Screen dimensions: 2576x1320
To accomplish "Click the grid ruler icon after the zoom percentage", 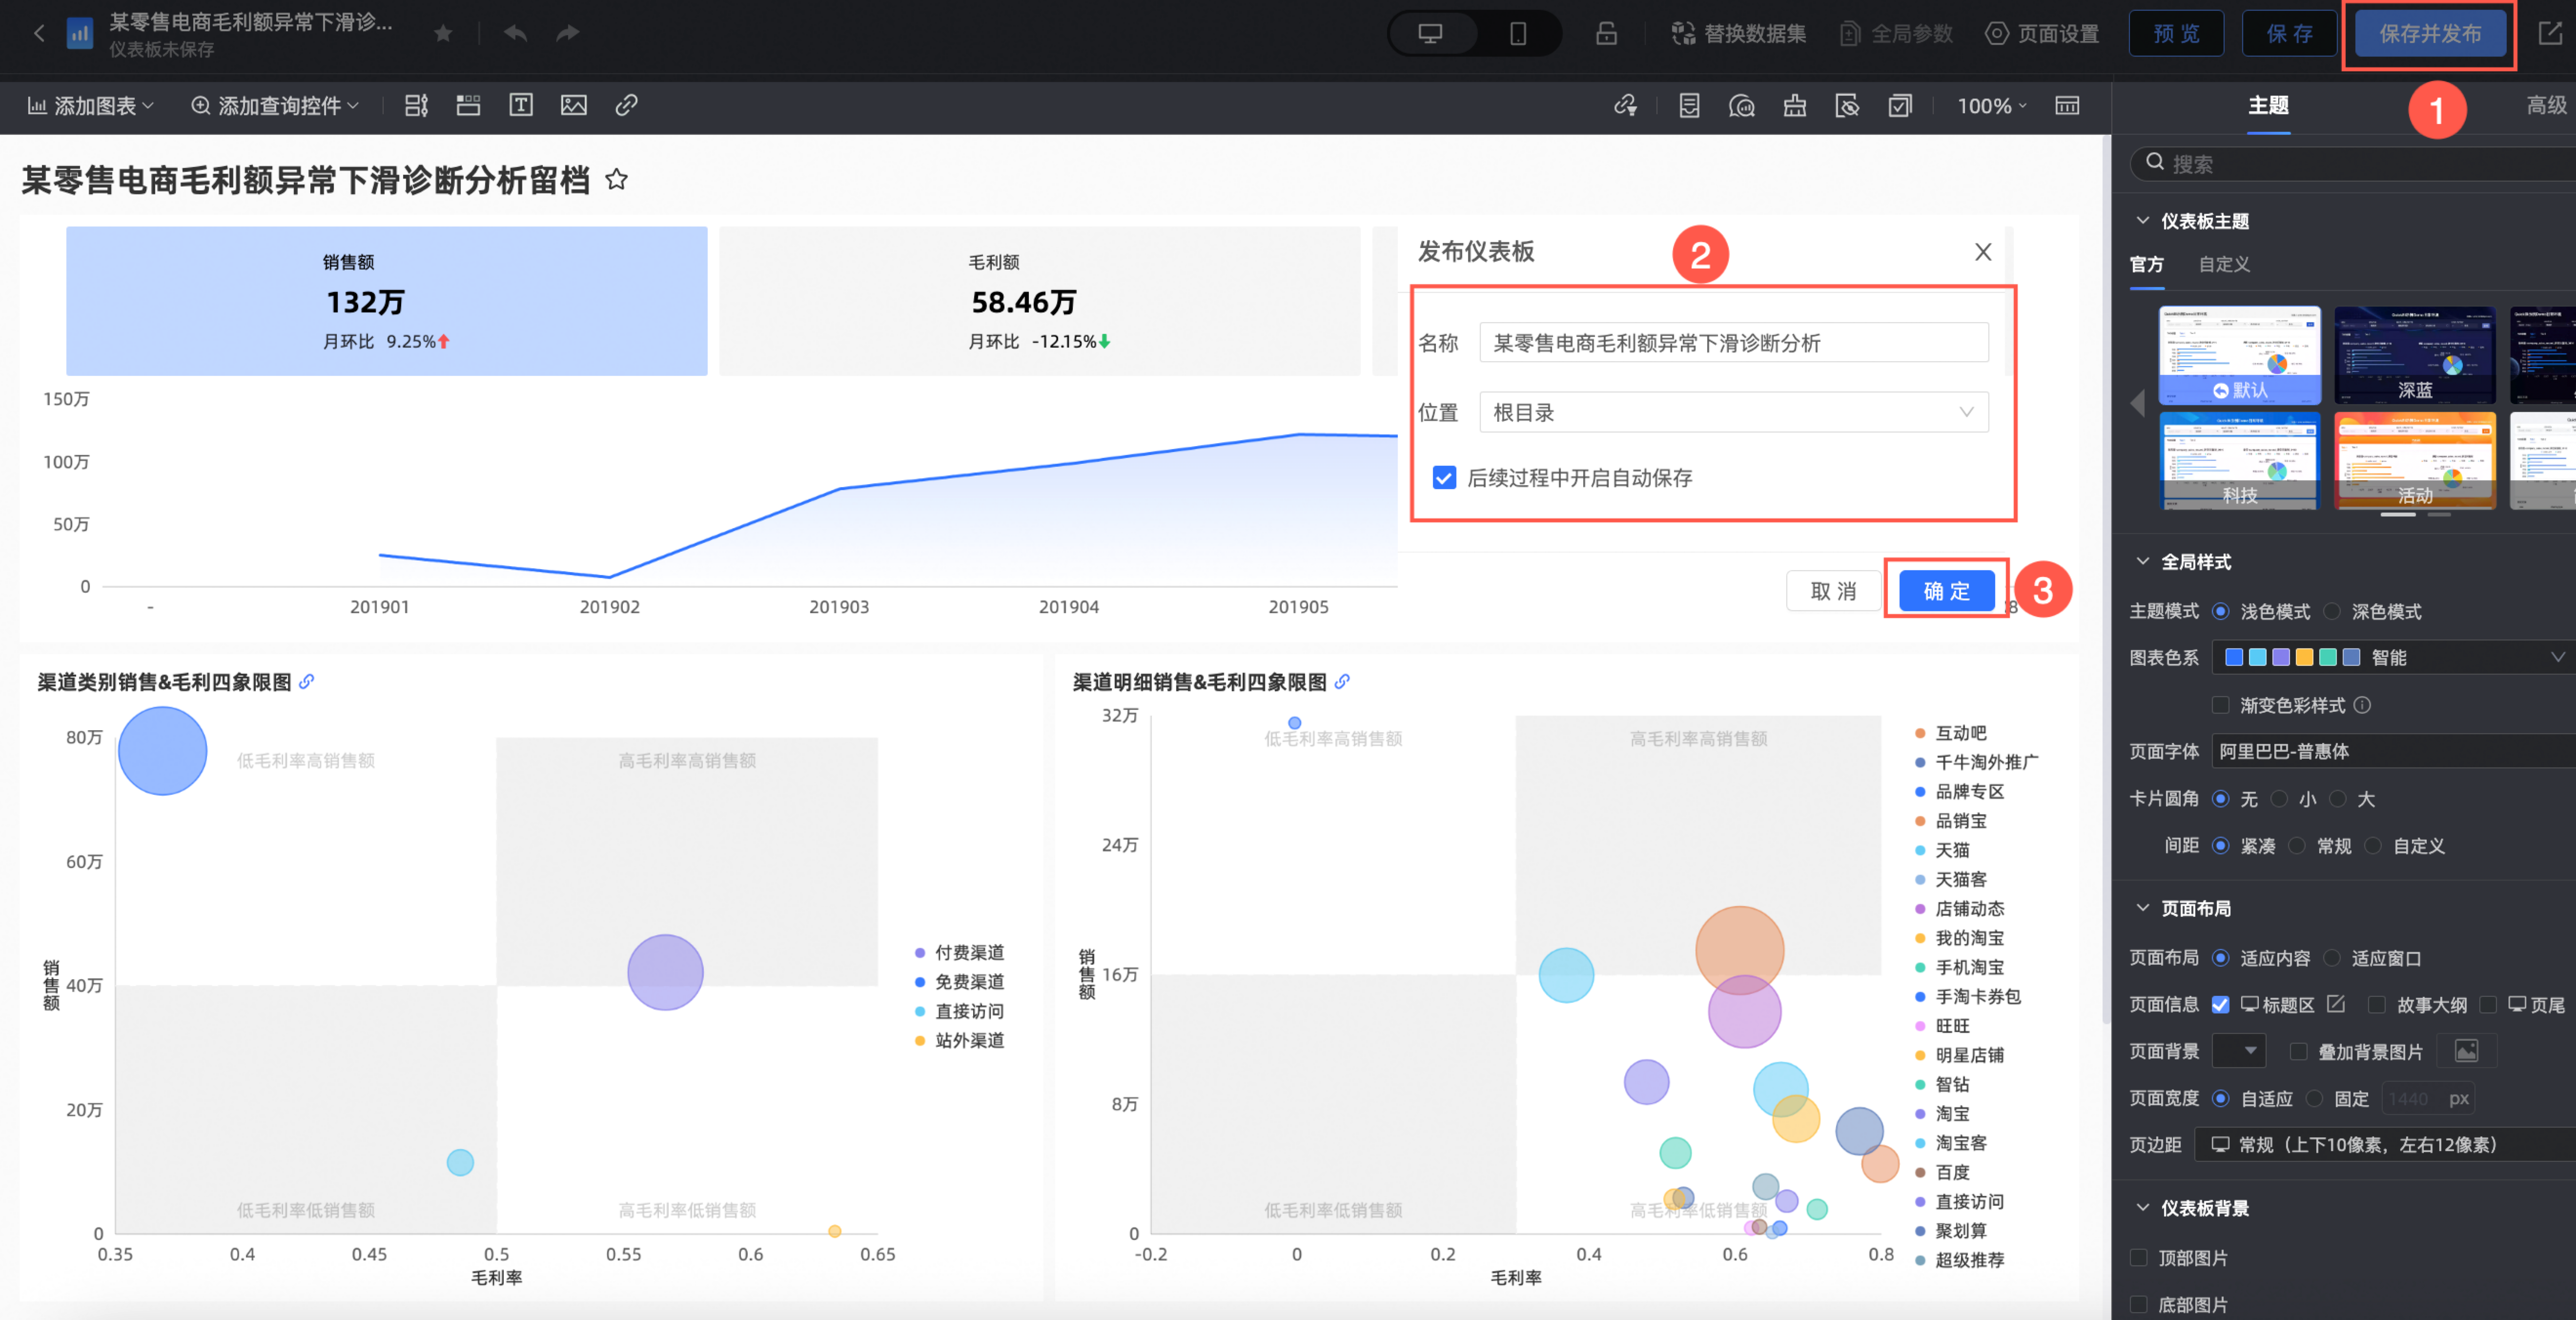I will (x=2067, y=105).
